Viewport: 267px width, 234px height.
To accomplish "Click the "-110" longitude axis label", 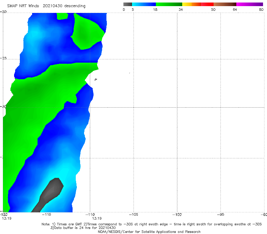I will click(90, 215).
